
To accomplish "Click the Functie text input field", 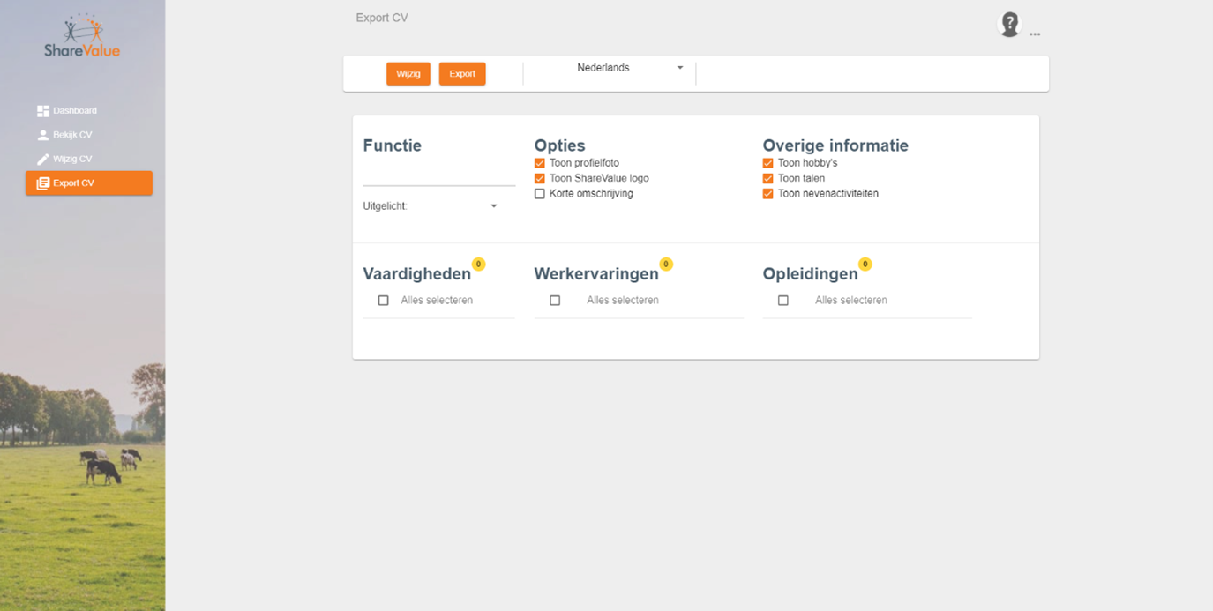I will (x=439, y=175).
